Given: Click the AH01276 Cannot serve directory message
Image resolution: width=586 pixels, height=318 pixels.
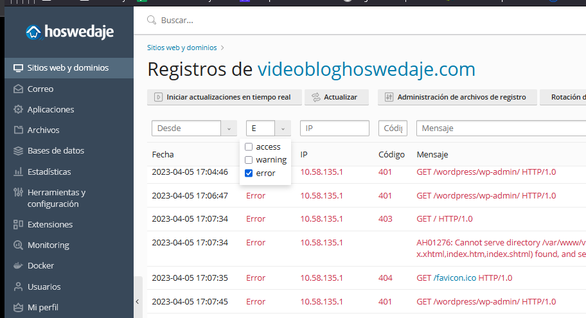Looking at the screenshot, I should 501,249.
